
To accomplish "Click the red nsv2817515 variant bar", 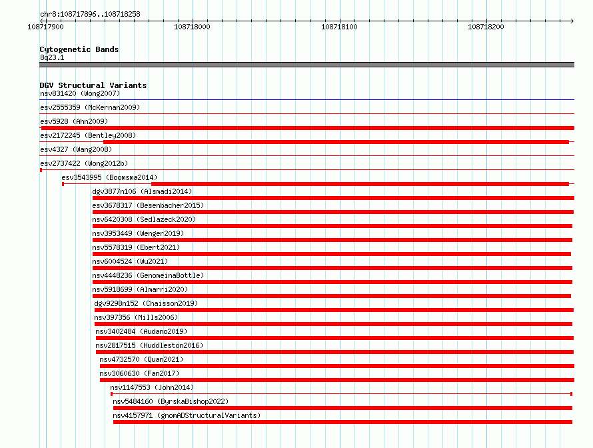I will pyautogui.click(x=334, y=352).
